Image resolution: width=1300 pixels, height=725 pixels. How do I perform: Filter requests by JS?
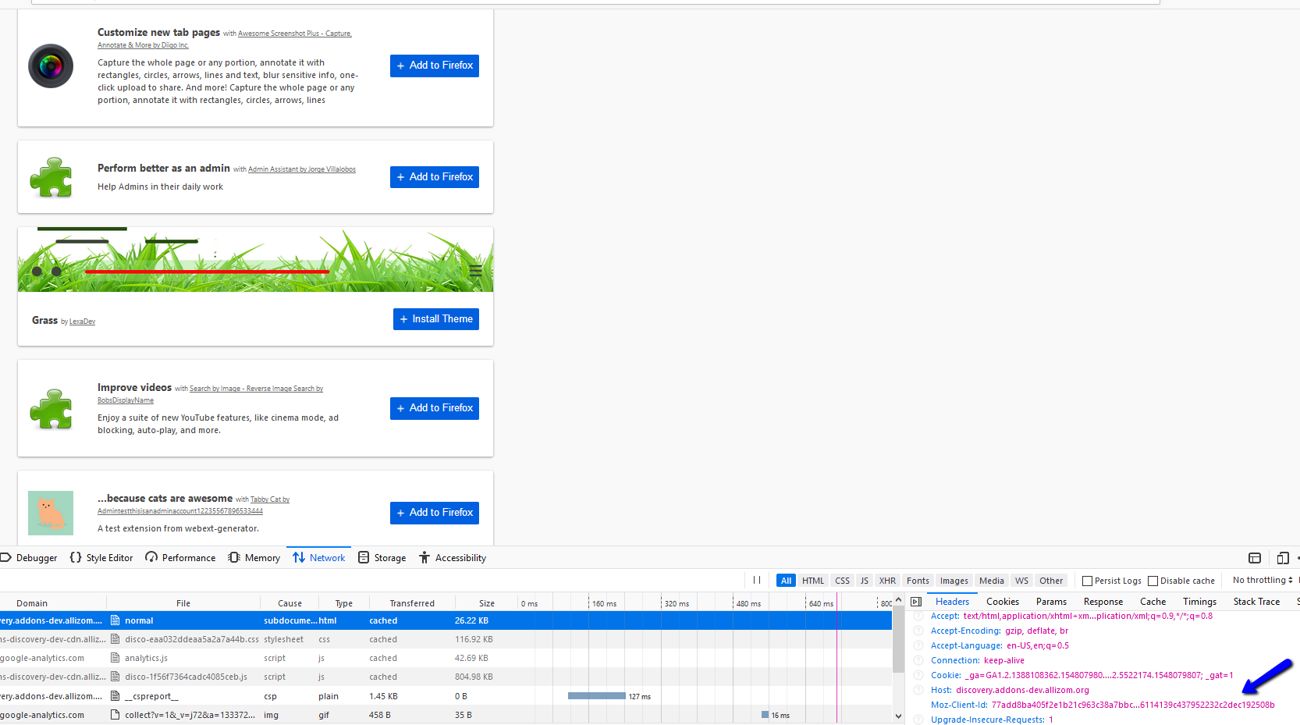[x=864, y=581]
